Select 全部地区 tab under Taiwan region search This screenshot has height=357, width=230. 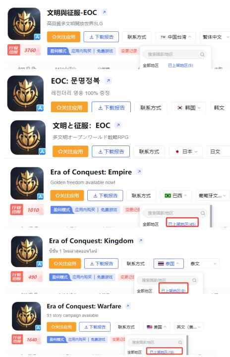point(151,66)
